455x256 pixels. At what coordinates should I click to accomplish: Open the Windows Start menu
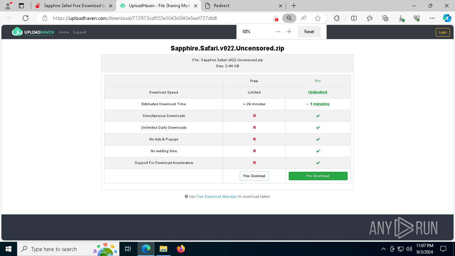point(9,249)
